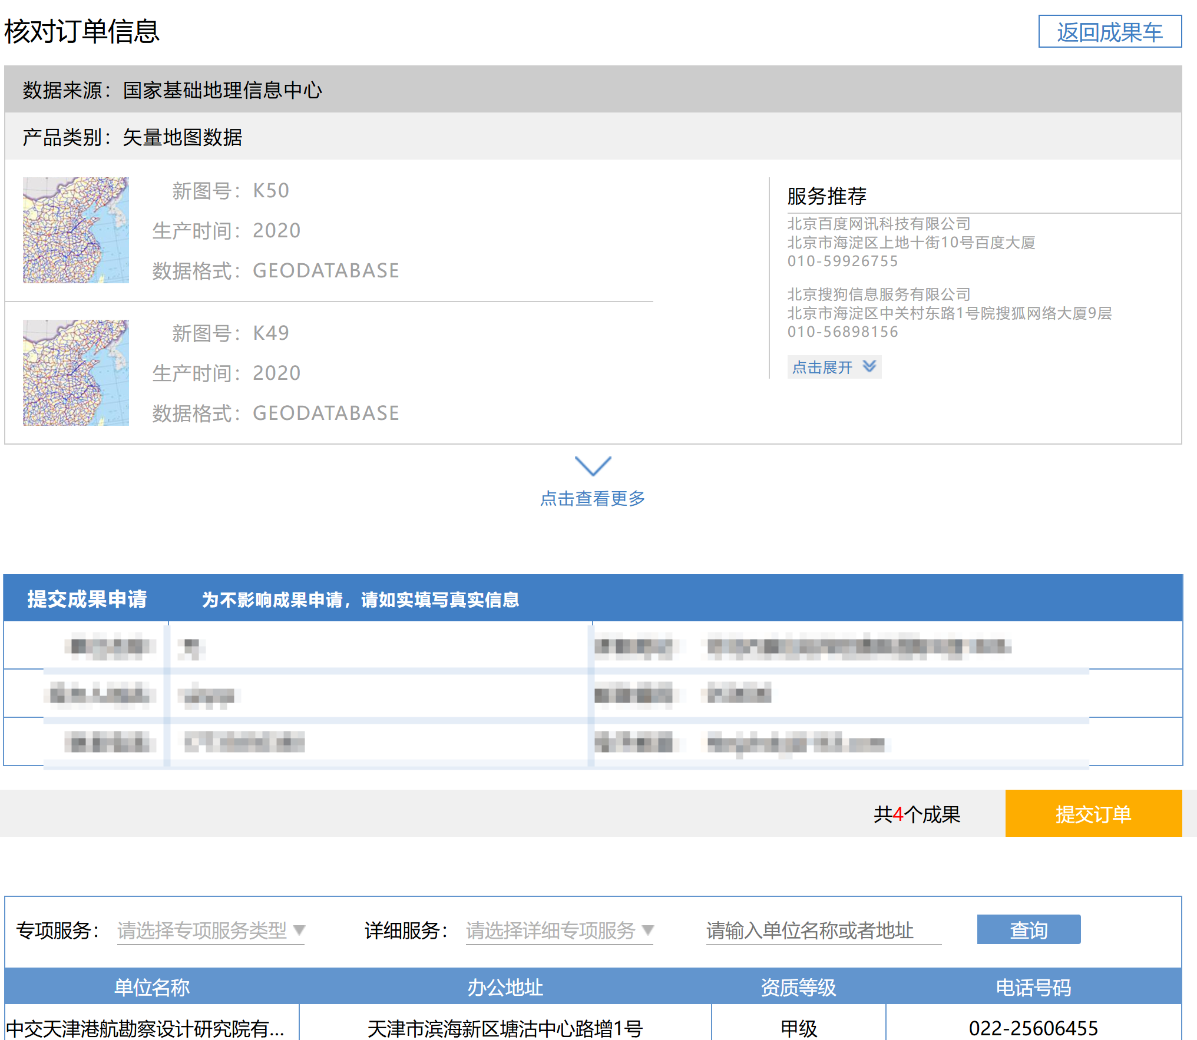Click the large blue down chevron icon
This screenshot has width=1197, height=1040.
click(x=593, y=466)
